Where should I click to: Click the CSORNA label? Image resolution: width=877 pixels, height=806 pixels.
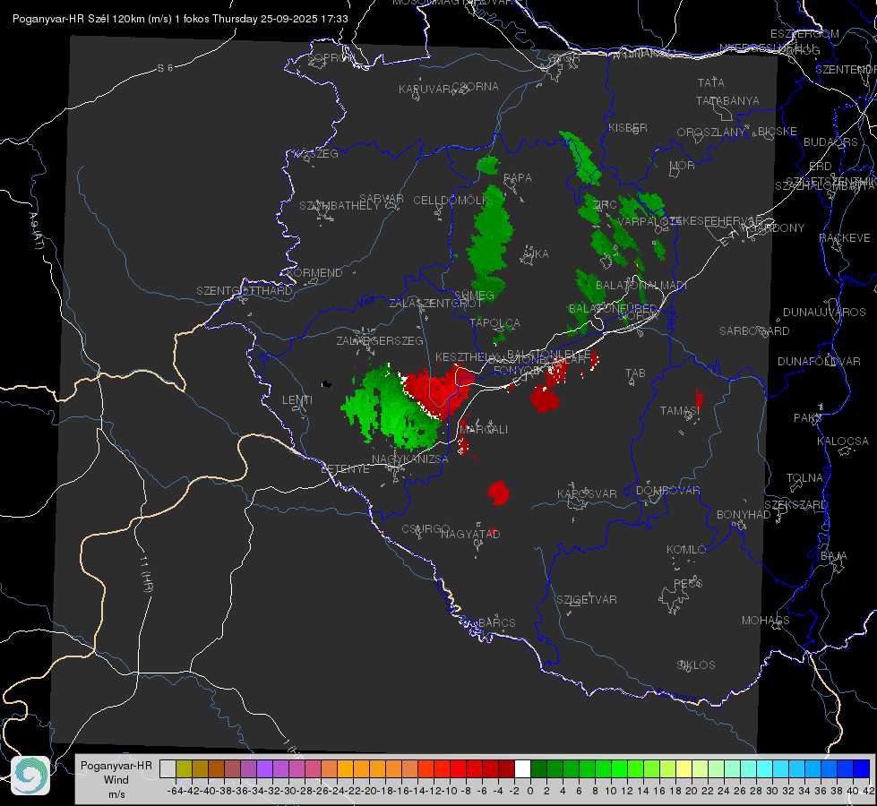coord(475,87)
